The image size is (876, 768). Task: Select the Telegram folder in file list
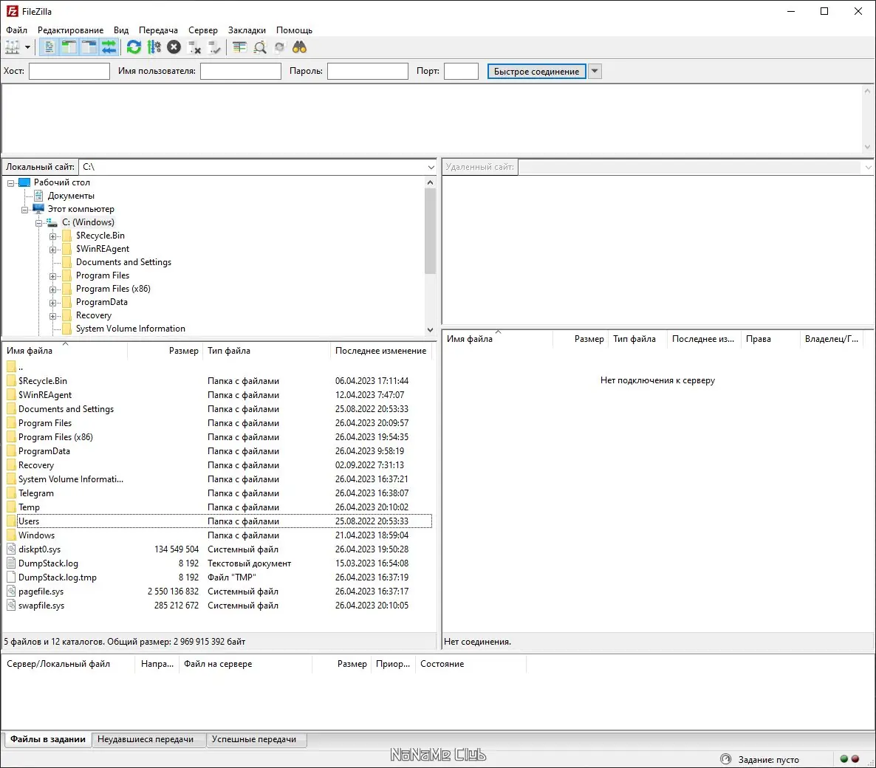[218, 493]
